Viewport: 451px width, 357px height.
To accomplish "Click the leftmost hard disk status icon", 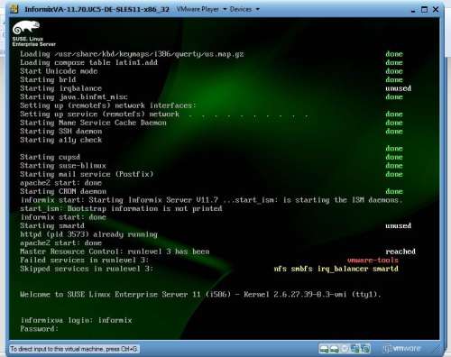I will tap(324, 349).
